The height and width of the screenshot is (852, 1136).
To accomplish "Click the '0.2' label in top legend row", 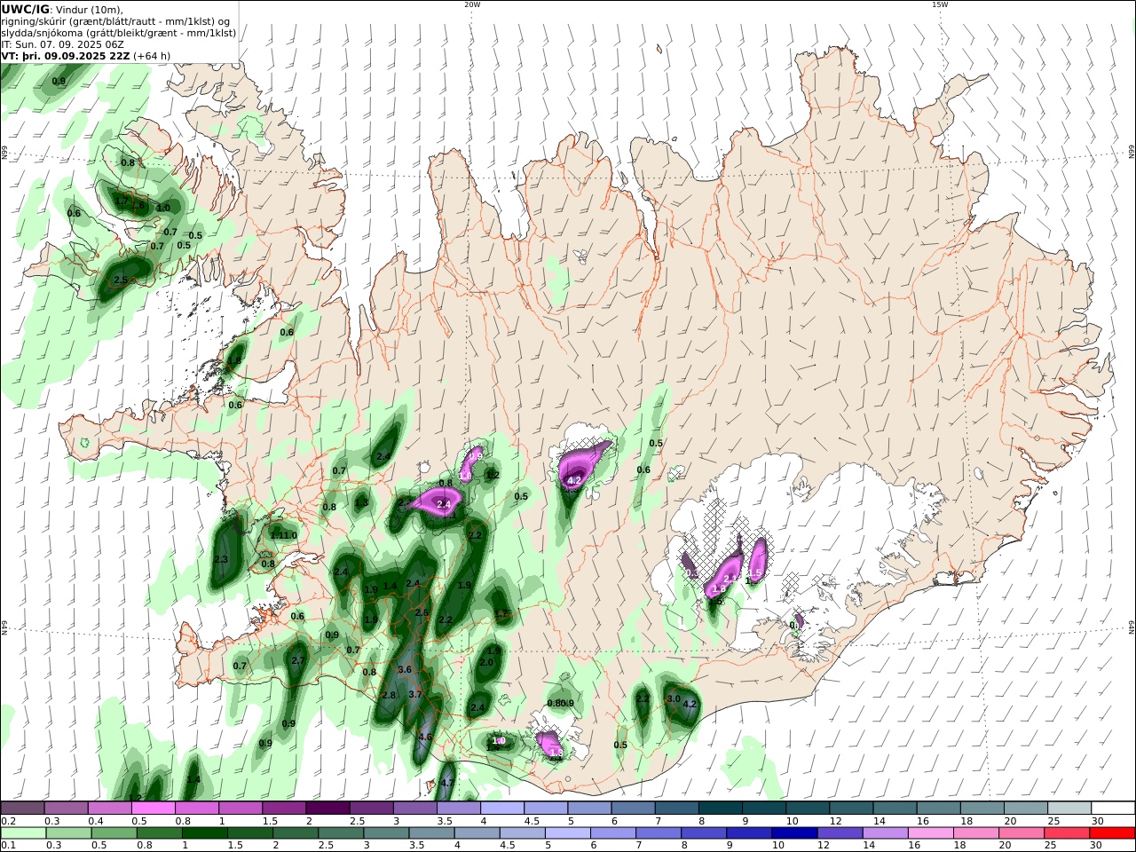I will 9,822.
